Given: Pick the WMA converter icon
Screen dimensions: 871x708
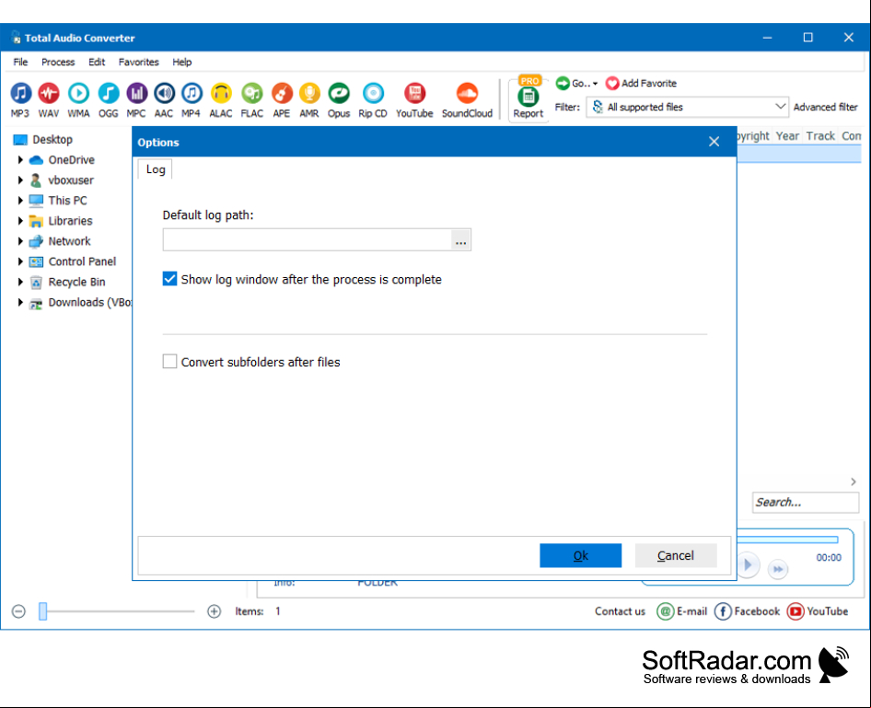Looking at the screenshot, I should click(x=78, y=100).
